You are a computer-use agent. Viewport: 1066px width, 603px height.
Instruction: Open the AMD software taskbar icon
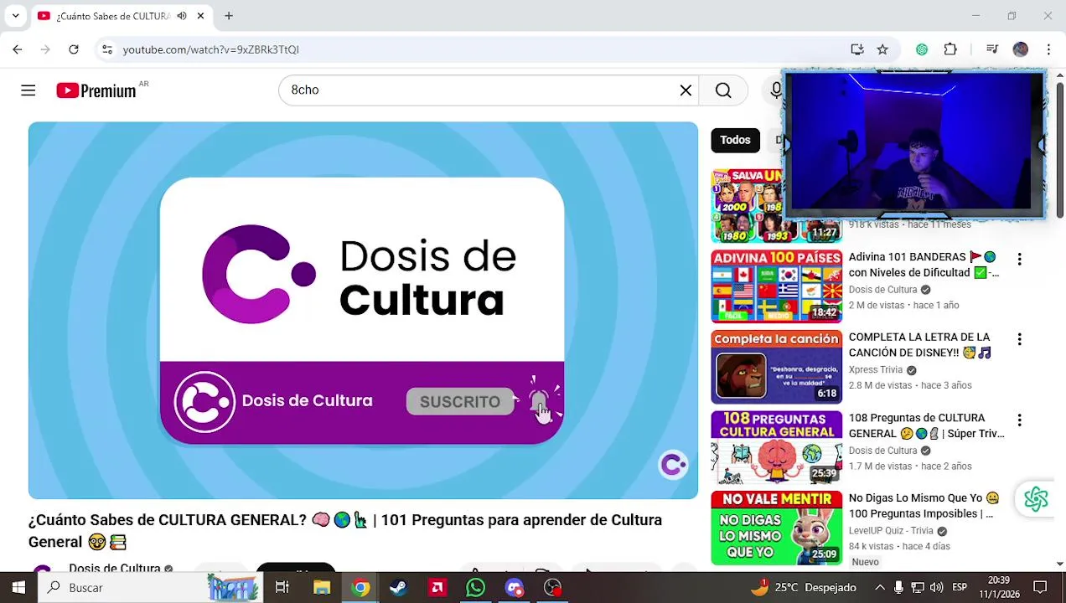pos(437,588)
